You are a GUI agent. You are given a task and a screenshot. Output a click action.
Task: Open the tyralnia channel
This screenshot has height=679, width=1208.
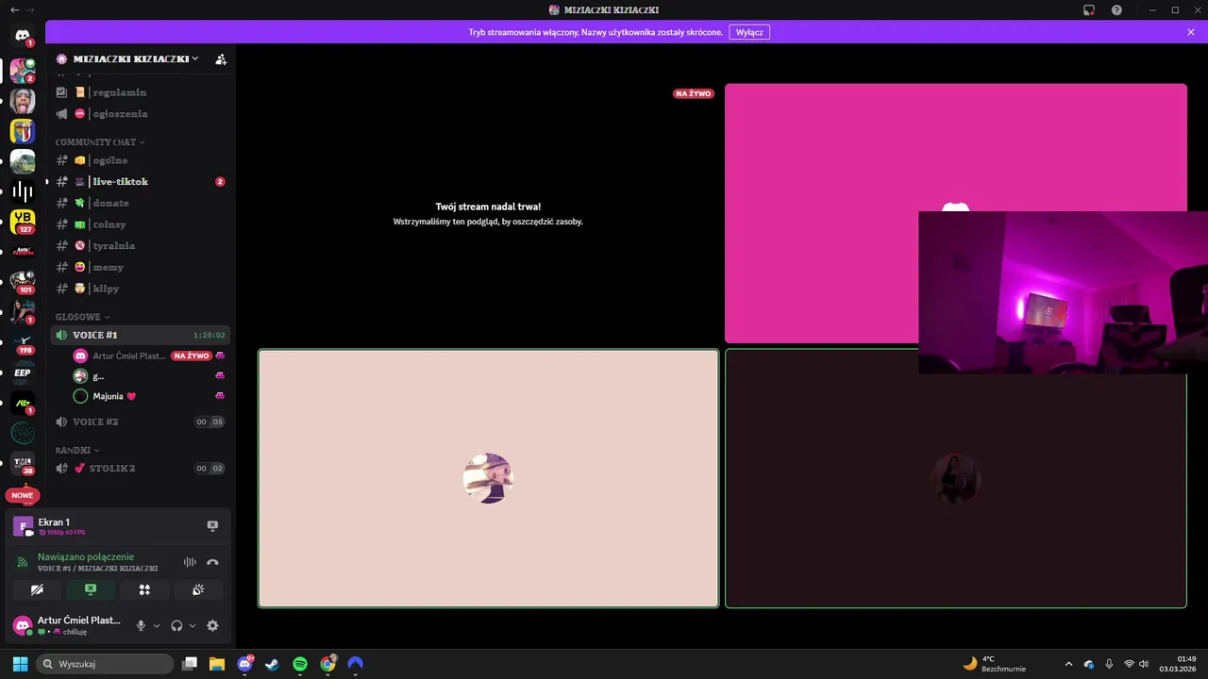click(140, 245)
